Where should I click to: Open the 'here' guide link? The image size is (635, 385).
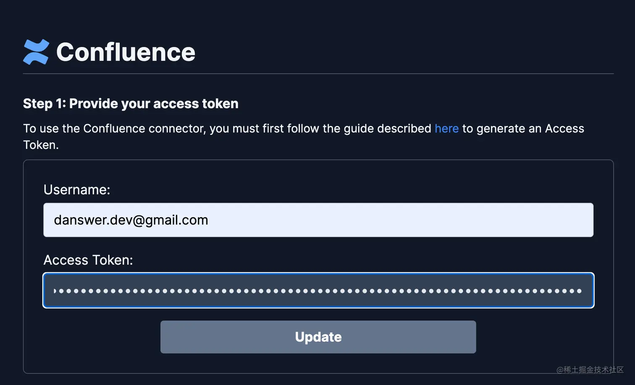click(x=446, y=128)
